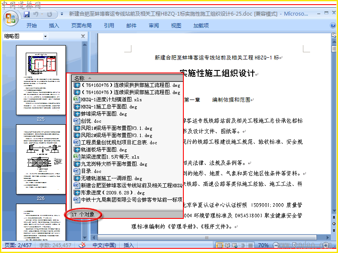This screenshot has height=253, width=338.
Task: Select the page 226 thumbnail
Action: coord(41,159)
